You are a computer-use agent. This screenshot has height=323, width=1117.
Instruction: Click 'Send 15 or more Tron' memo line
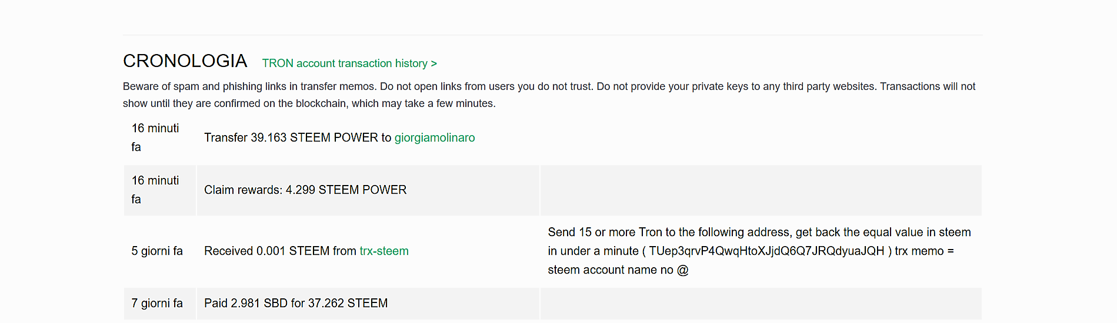(759, 232)
